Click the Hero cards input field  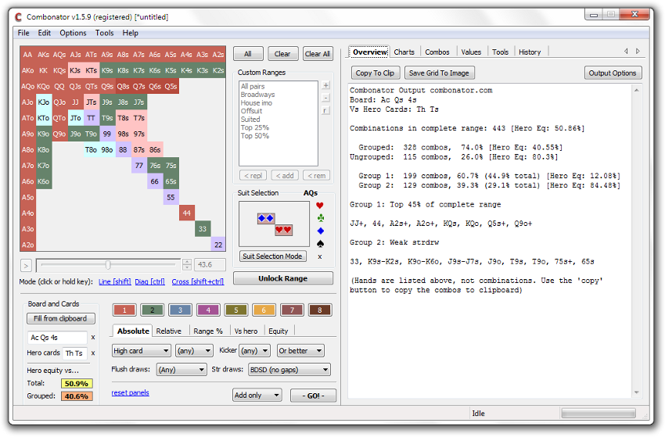click(x=74, y=353)
